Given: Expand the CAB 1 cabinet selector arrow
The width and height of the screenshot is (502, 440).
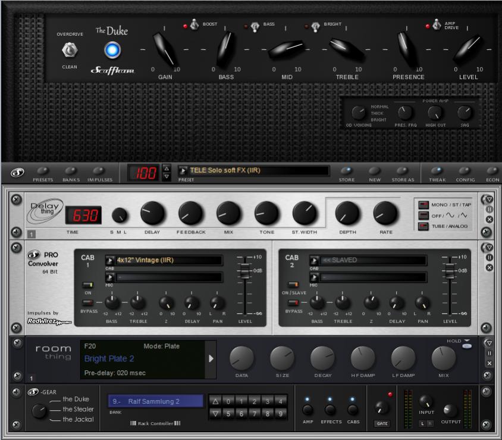Looking at the screenshot, I should (110, 260).
